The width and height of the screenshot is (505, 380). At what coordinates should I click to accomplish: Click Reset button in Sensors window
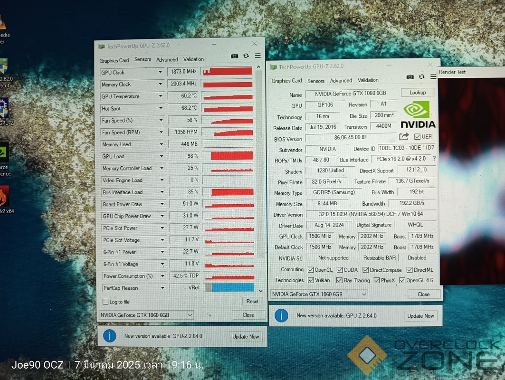coord(252,302)
